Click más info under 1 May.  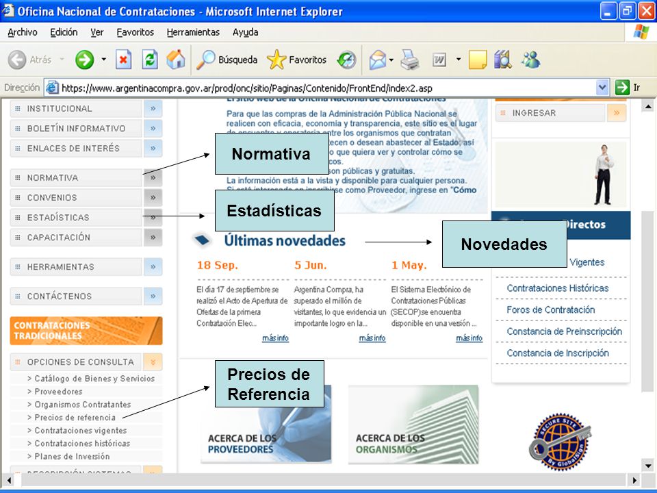point(469,338)
